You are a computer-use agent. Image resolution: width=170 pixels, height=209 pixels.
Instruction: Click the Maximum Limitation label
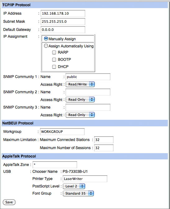click(x=20, y=140)
